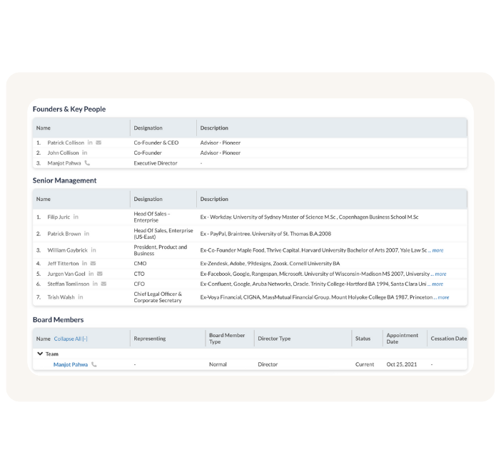Click phone icon next to Manjot Pahwa board link
This screenshot has height=474, width=501.
coord(94,364)
